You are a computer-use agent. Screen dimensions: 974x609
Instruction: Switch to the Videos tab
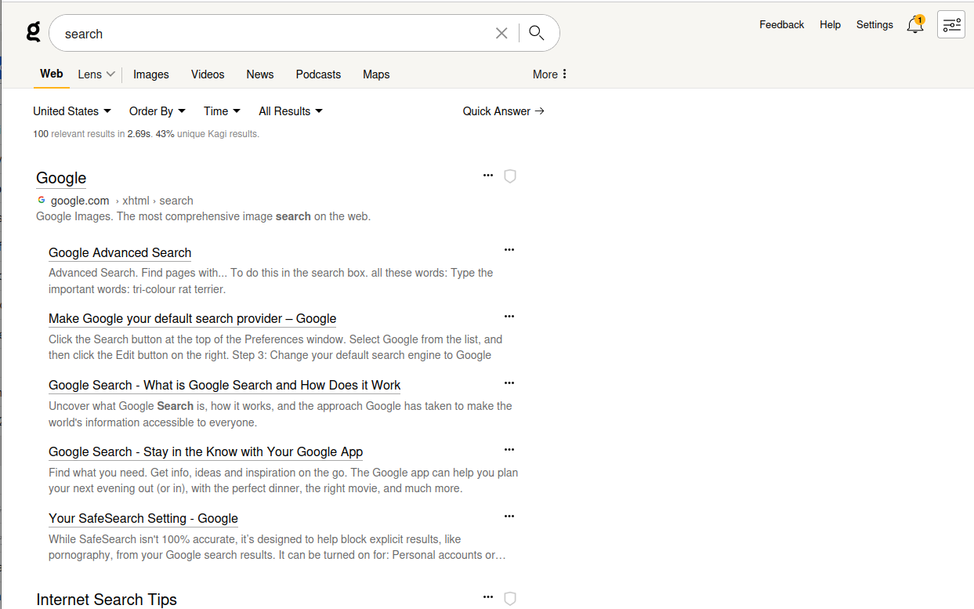click(208, 74)
